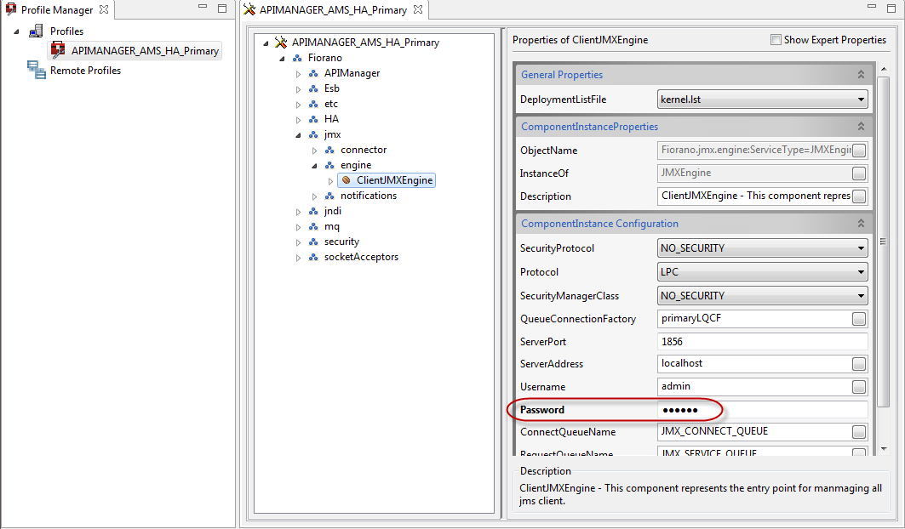Image resolution: width=905 pixels, height=529 pixels.
Task: Collapse the General Properties section
Action: coord(861,75)
